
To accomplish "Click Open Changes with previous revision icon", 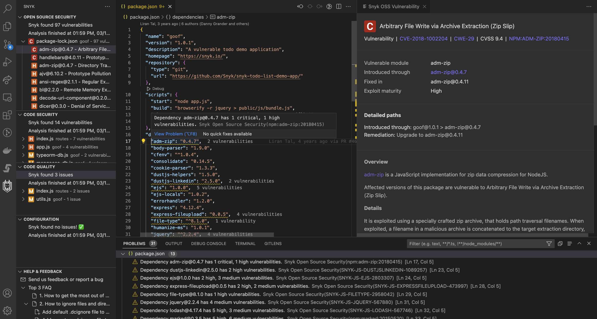I will click(x=300, y=6).
